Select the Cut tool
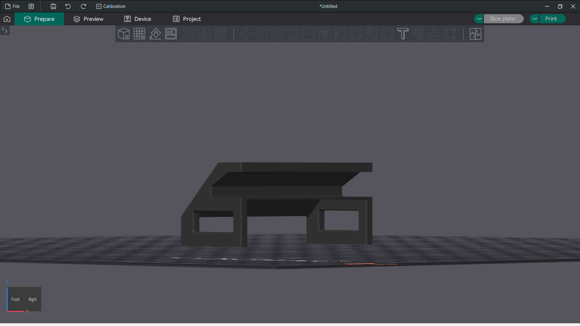The height and width of the screenshot is (326, 580). [x=309, y=34]
